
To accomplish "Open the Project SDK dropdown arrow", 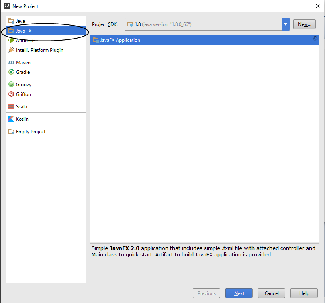I will [x=286, y=24].
